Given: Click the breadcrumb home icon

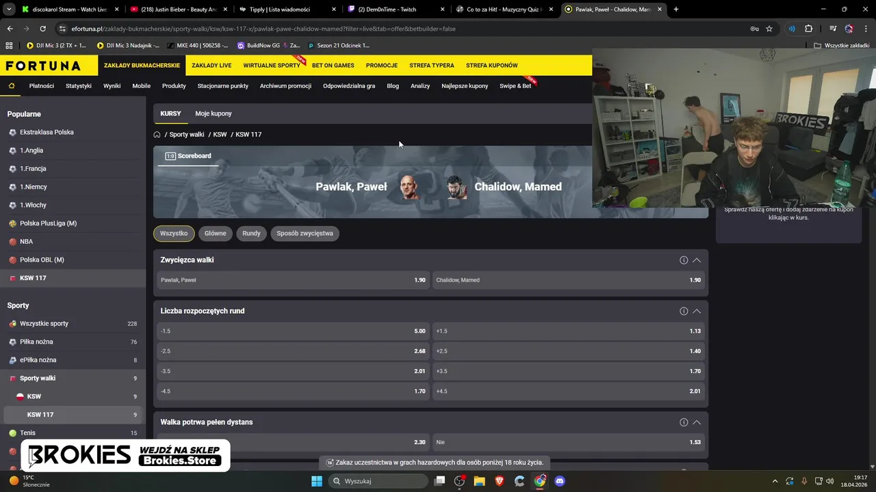Looking at the screenshot, I should 157,135.
